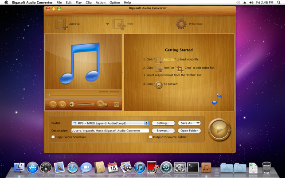Click the music note preview area

pyautogui.click(x=83, y=62)
